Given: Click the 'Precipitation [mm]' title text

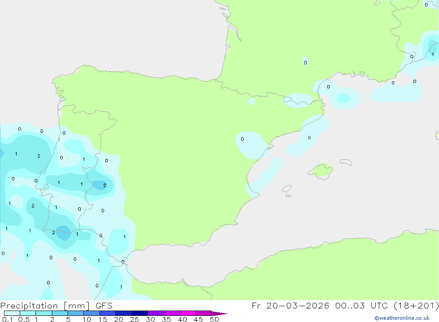Looking at the screenshot, I should click(x=45, y=306).
